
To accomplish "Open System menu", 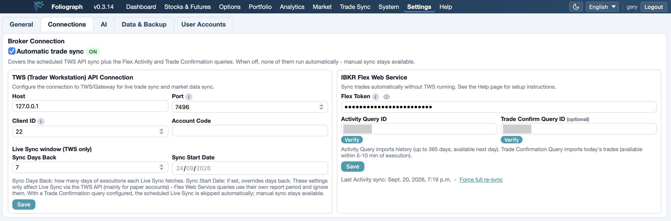I will click(389, 7).
